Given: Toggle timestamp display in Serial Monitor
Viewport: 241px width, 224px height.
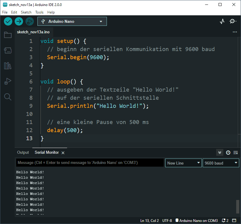Looking at the screenshot, I should point(228,153).
